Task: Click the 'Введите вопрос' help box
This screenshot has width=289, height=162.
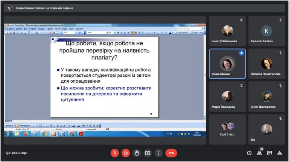Action: pos(188,29)
